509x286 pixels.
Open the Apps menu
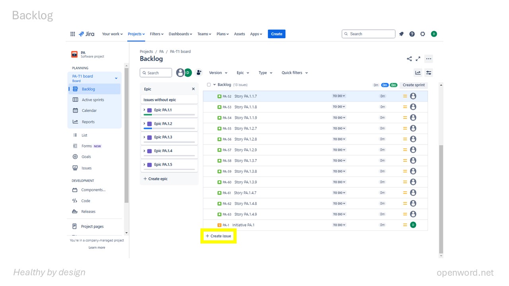coord(256,34)
